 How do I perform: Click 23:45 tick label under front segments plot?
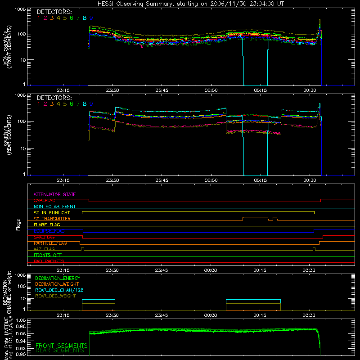tap(162, 90)
